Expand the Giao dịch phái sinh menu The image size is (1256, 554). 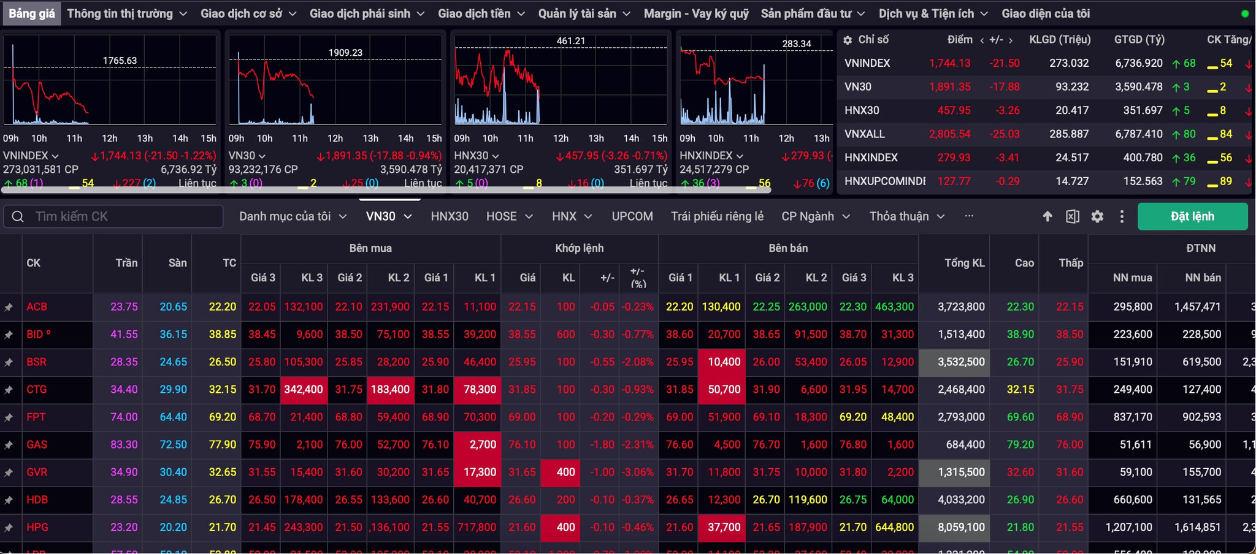tap(367, 13)
